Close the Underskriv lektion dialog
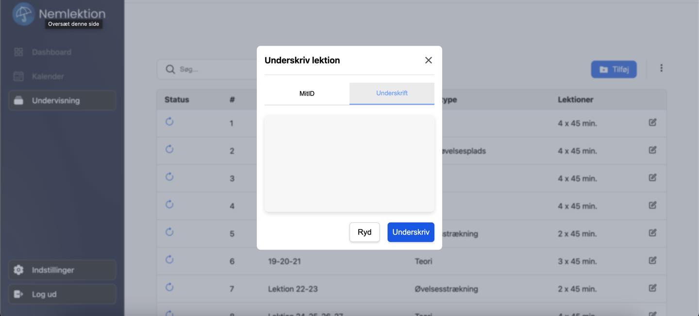Screen dimensions: 699x316 (428, 60)
